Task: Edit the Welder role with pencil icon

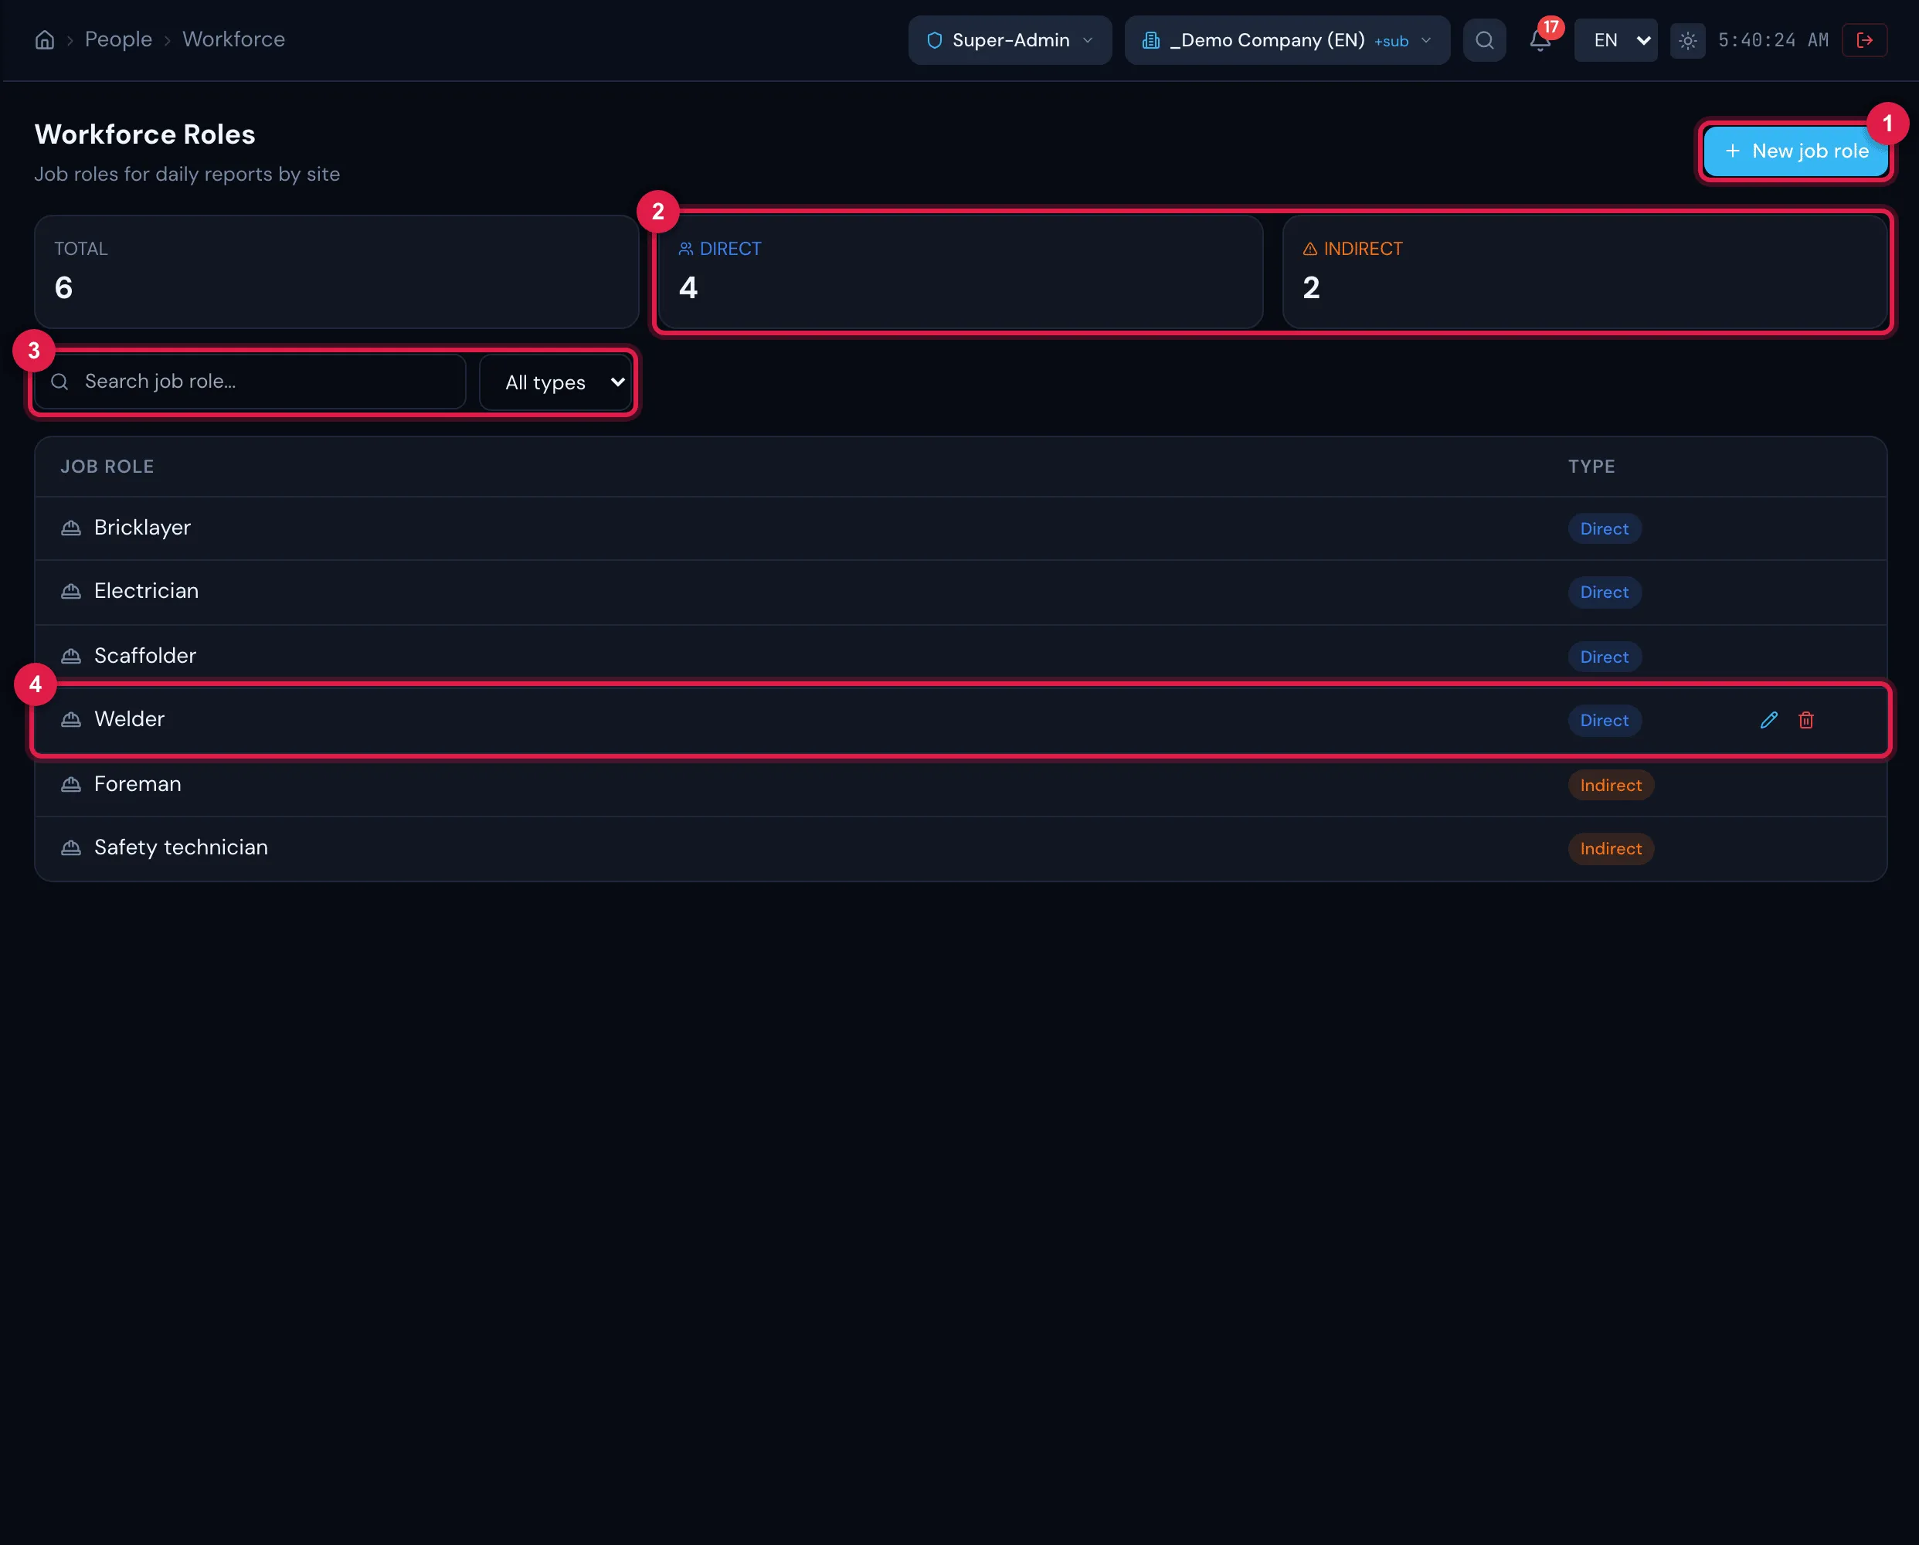Action: click(x=1768, y=720)
